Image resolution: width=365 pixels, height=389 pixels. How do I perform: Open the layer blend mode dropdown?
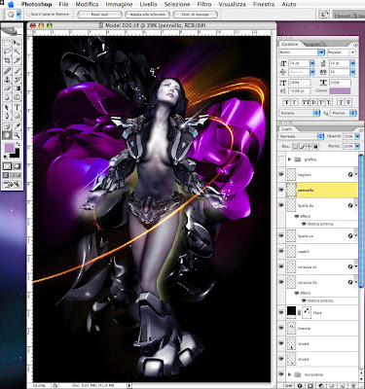click(x=302, y=136)
